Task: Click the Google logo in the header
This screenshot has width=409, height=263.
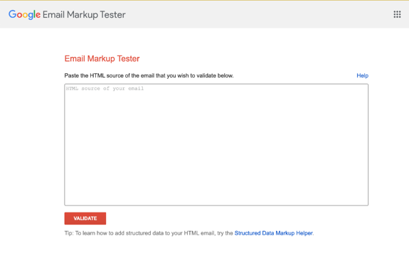Action: [24, 15]
